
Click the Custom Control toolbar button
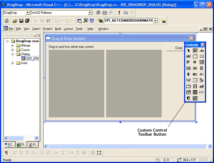click(x=188, y=98)
